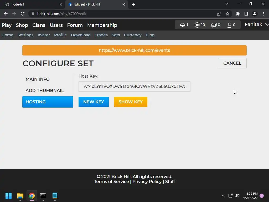Viewport: 269px width, 202px height.
Task: Open the Chrome extensions puzzle icon
Action: pyautogui.click(x=238, y=14)
